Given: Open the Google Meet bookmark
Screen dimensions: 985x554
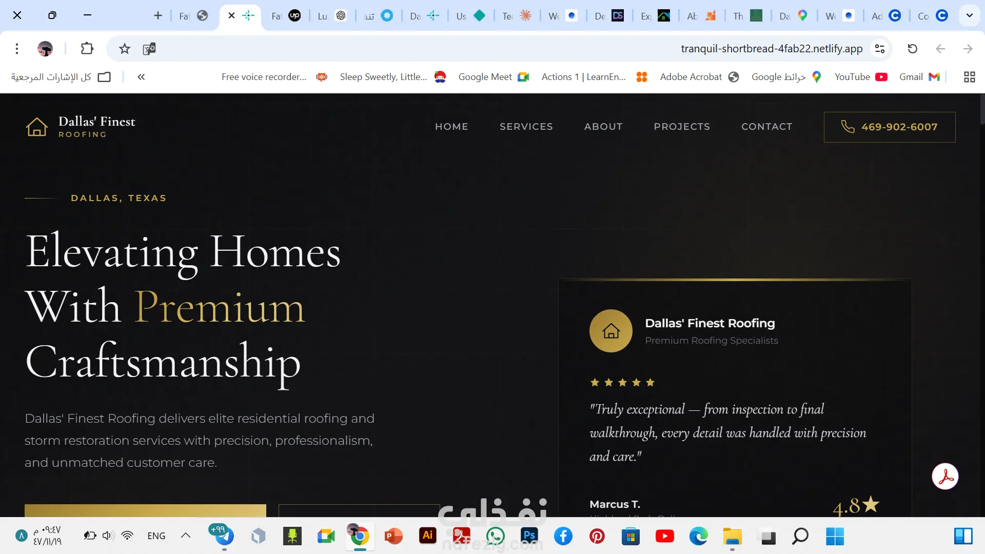Looking at the screenshot, I should 494,77.
